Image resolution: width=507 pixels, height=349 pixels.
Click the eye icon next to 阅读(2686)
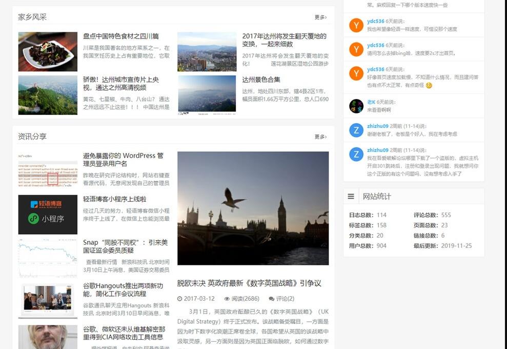(227, 299)
